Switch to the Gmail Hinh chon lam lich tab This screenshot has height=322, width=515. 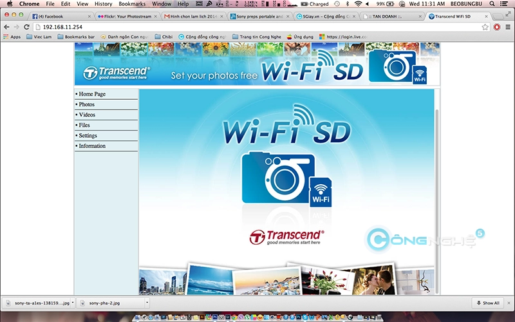click(x=193, y=16)
